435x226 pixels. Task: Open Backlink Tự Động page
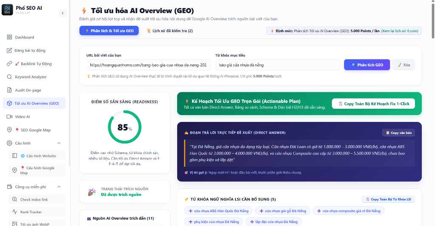pyautogui.click(x=34, y=63)
